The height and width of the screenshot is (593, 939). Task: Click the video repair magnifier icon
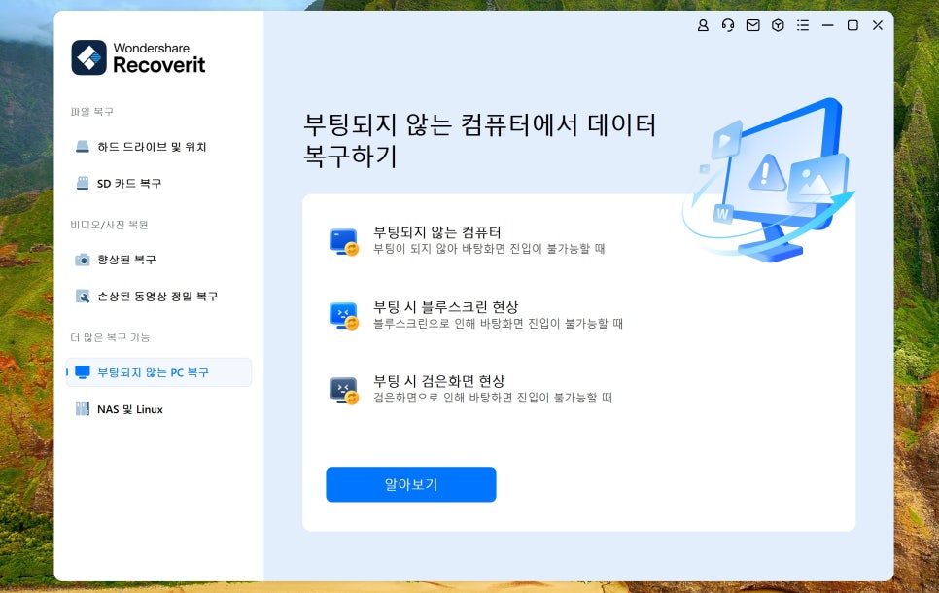83,296
